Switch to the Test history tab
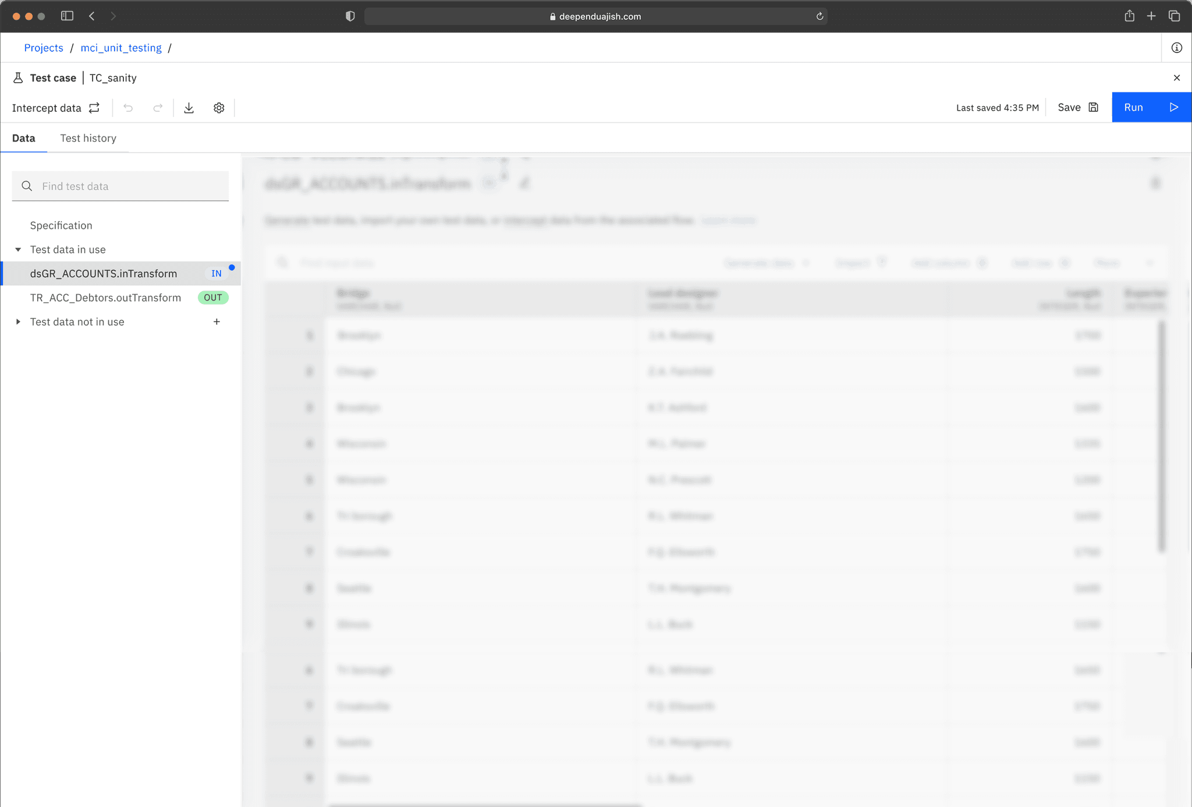The height and width of the screenshot is (807, 1192). [88, 138]
